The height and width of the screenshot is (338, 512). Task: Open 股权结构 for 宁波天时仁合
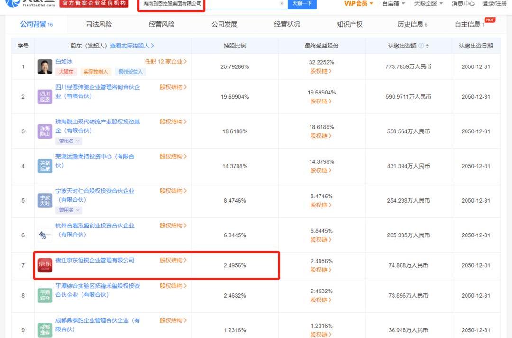tap(173, 191)
